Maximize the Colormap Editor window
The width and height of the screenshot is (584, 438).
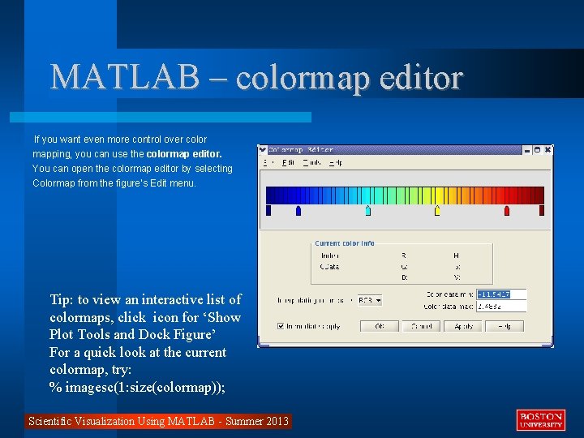537,150
